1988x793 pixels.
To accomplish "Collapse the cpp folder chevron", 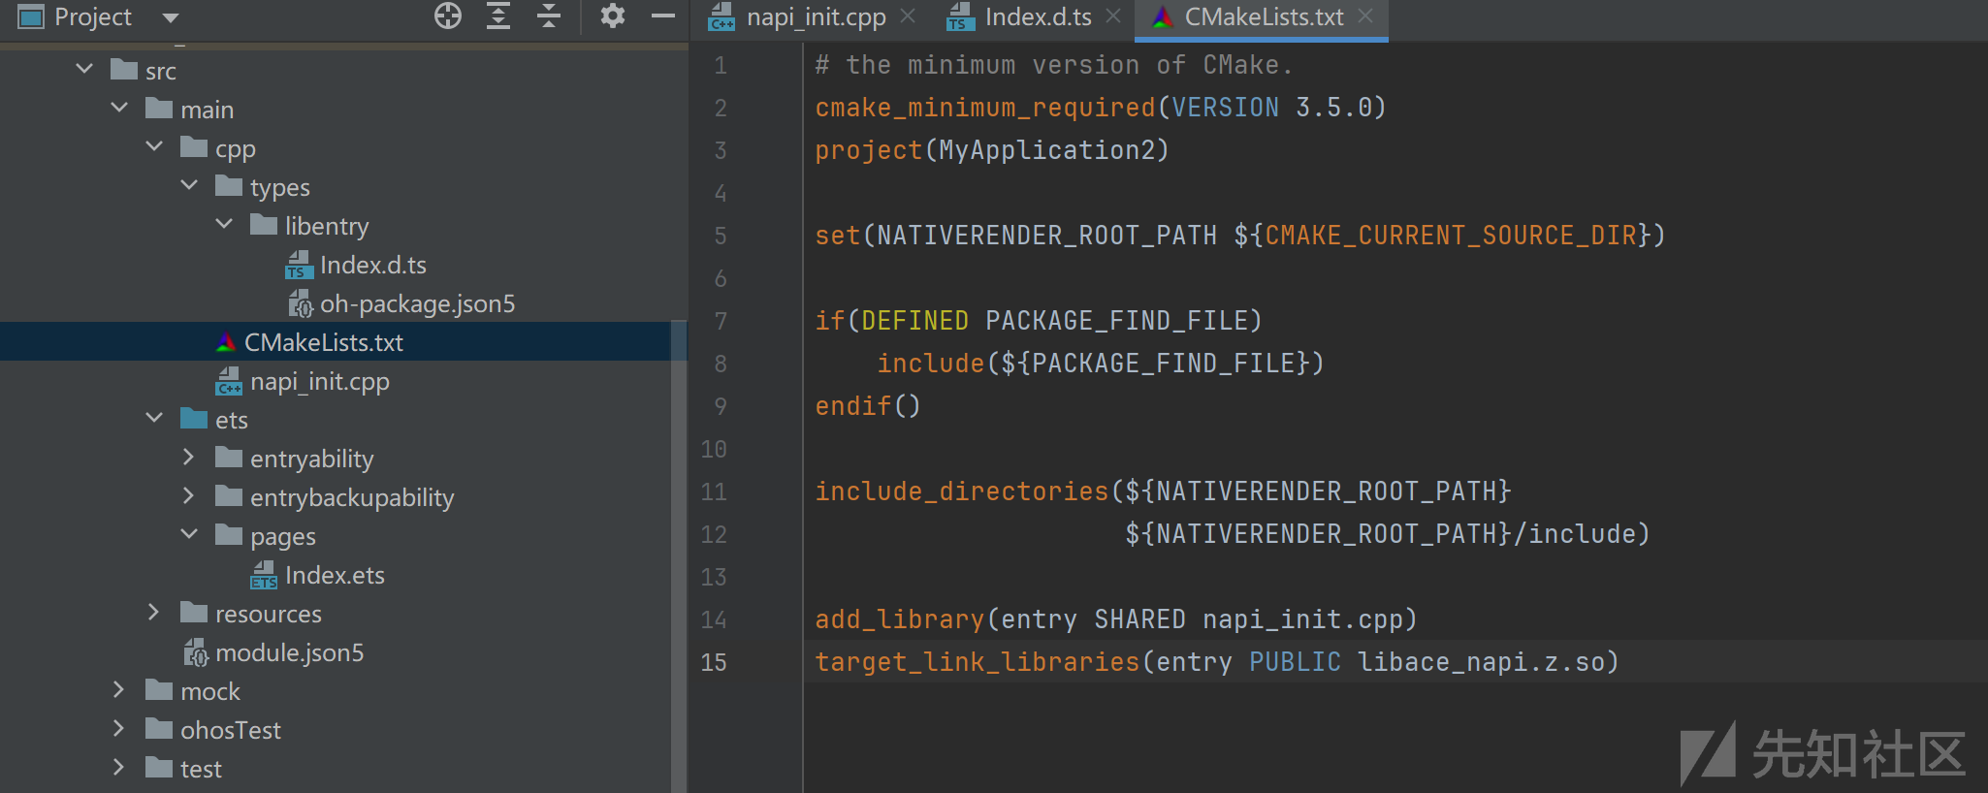I will click(154, 146).
